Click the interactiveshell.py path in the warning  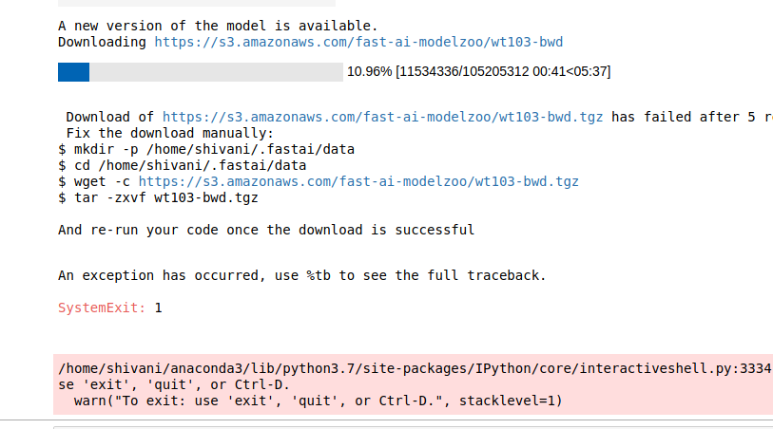coord(415,369)
